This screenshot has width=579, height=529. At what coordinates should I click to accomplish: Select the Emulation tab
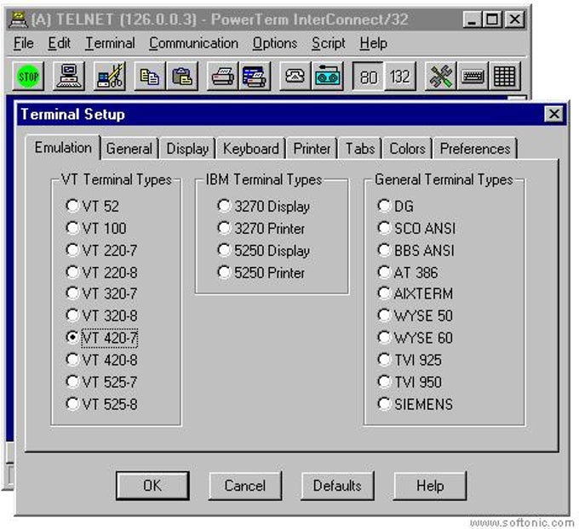[x=63, y=148]
